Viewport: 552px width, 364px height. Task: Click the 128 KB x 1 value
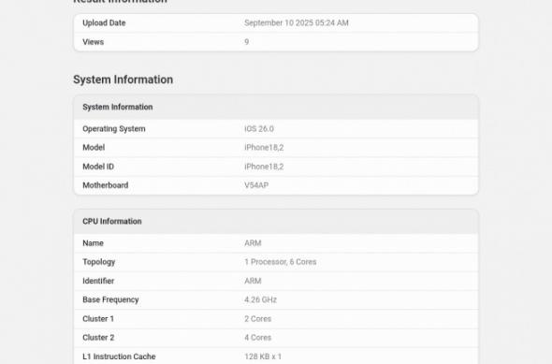pos(263,357)
